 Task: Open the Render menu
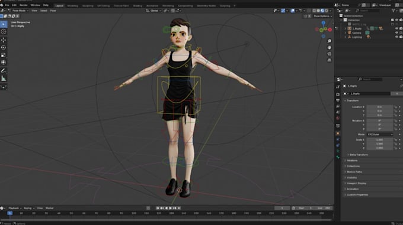tap(23, 5)
